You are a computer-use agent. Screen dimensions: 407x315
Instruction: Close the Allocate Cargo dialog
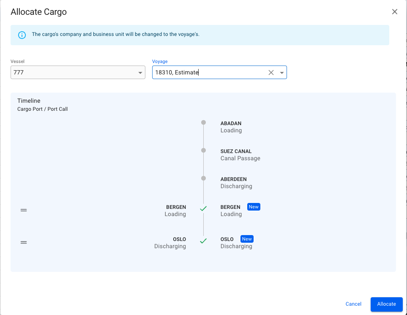click(x=395, y=12)
